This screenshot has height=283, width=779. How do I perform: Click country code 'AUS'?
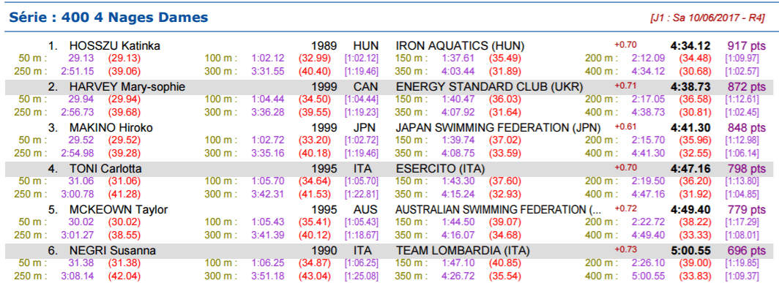(365, 210)
